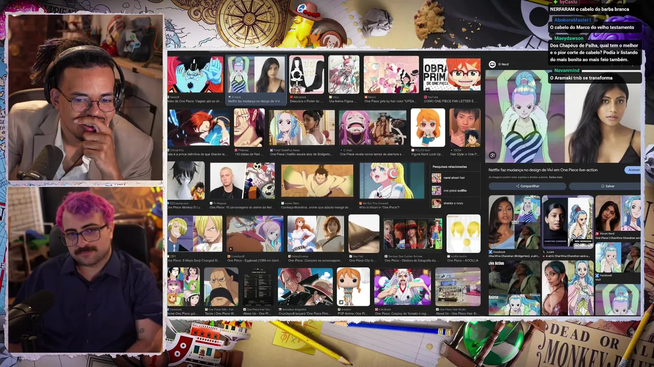Open the EZCosplay Luffy wig image
The height and width of the screenshot is (367, 654).
186,180
